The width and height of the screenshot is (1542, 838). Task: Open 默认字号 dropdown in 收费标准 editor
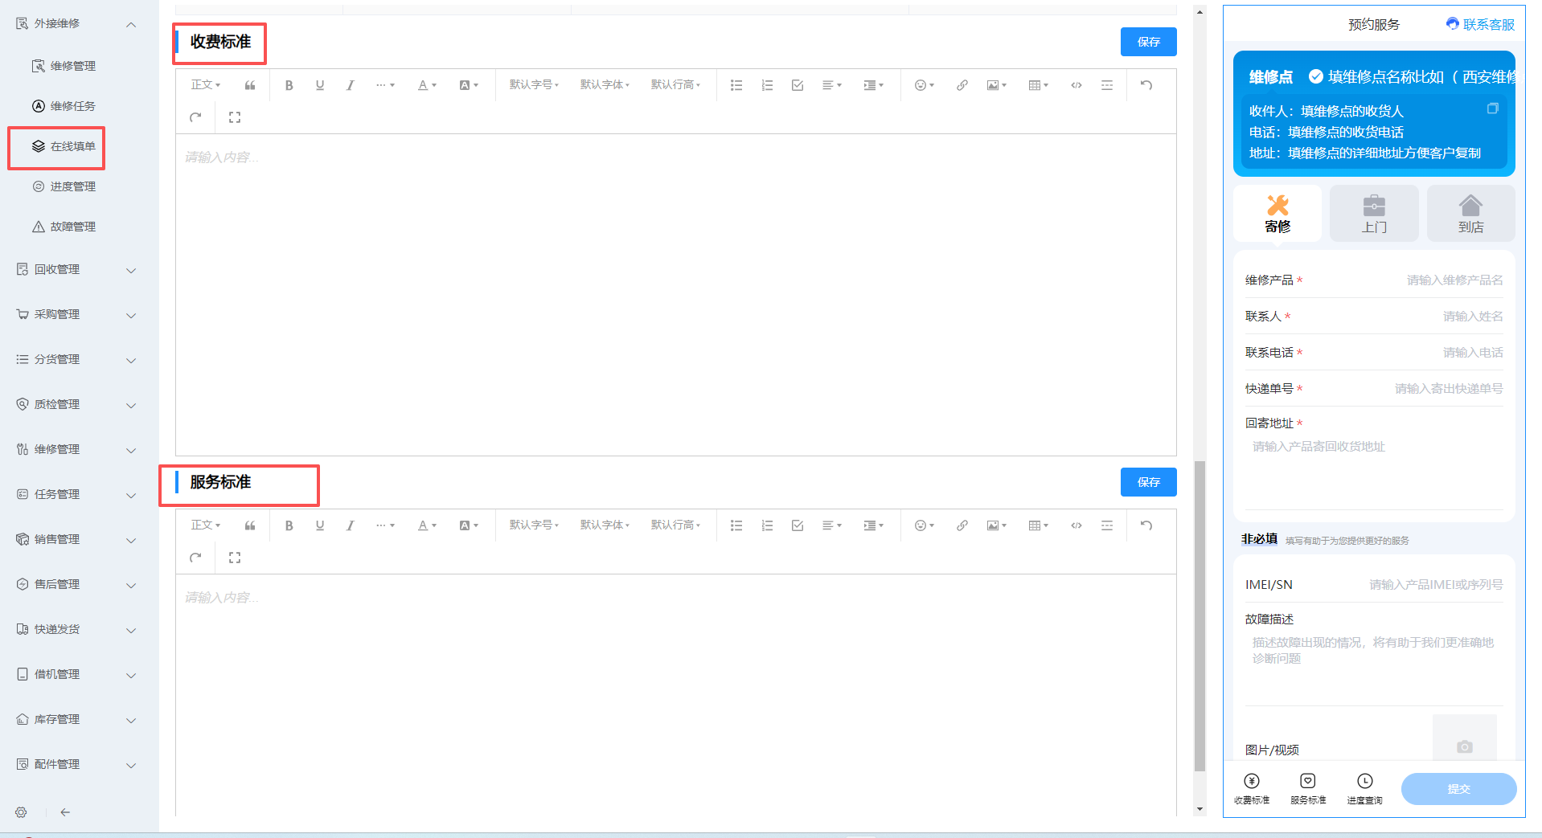533,85
